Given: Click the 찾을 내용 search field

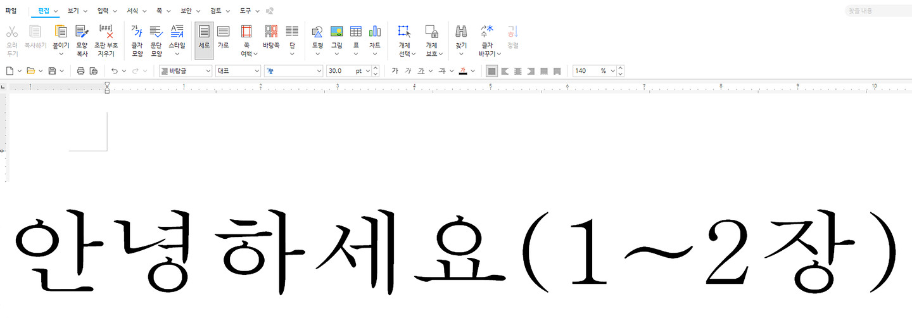Looking at the screenshot, I should click(x=877, y=11).
